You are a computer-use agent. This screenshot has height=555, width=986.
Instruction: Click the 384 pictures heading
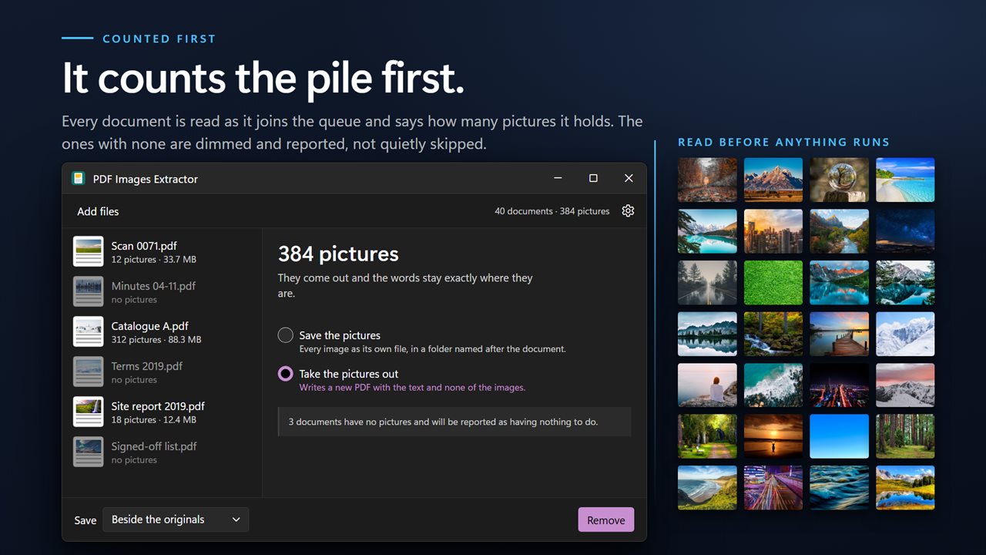click(338, 254)
